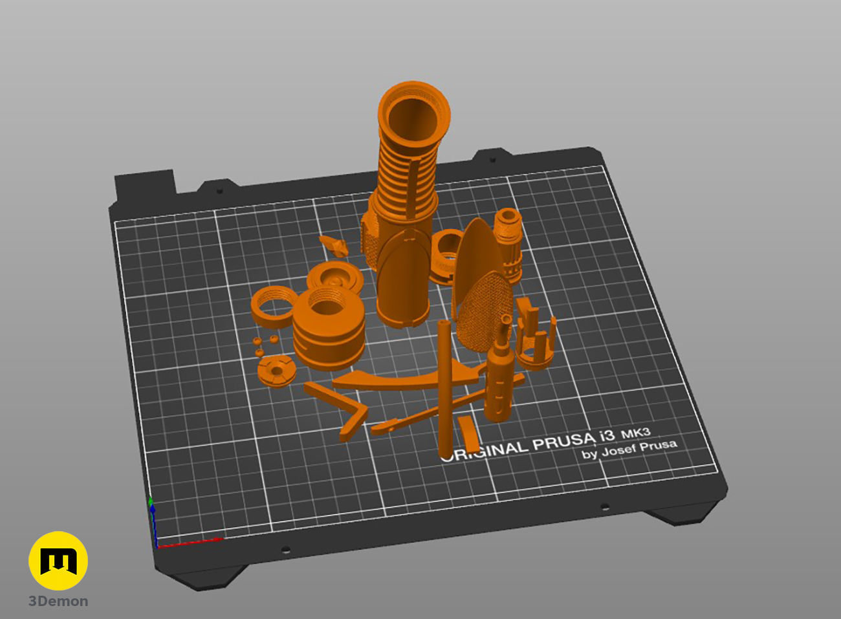Select the large round cap with threaded hole
The height and width of the screenshot is (619, 841).
pos(329,329)
